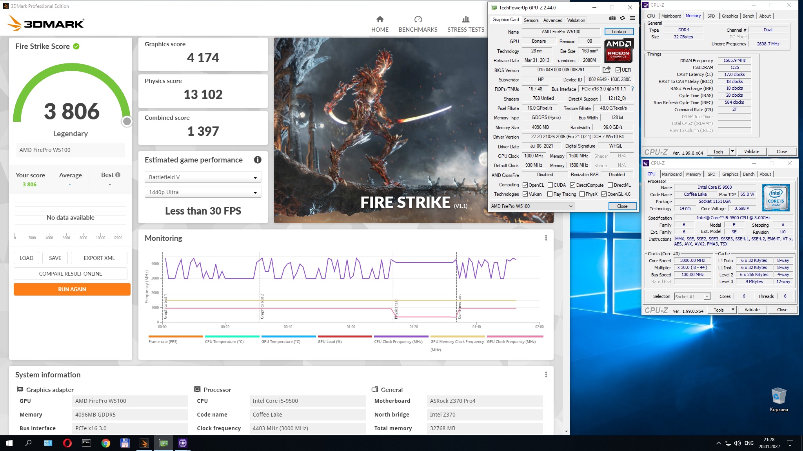Click the EXPORT XML button
This screenshot has height=451, width=803.
(x=99, y=258)
